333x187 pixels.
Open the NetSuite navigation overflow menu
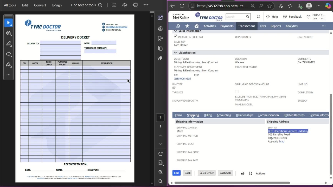[x=324, y=26]
